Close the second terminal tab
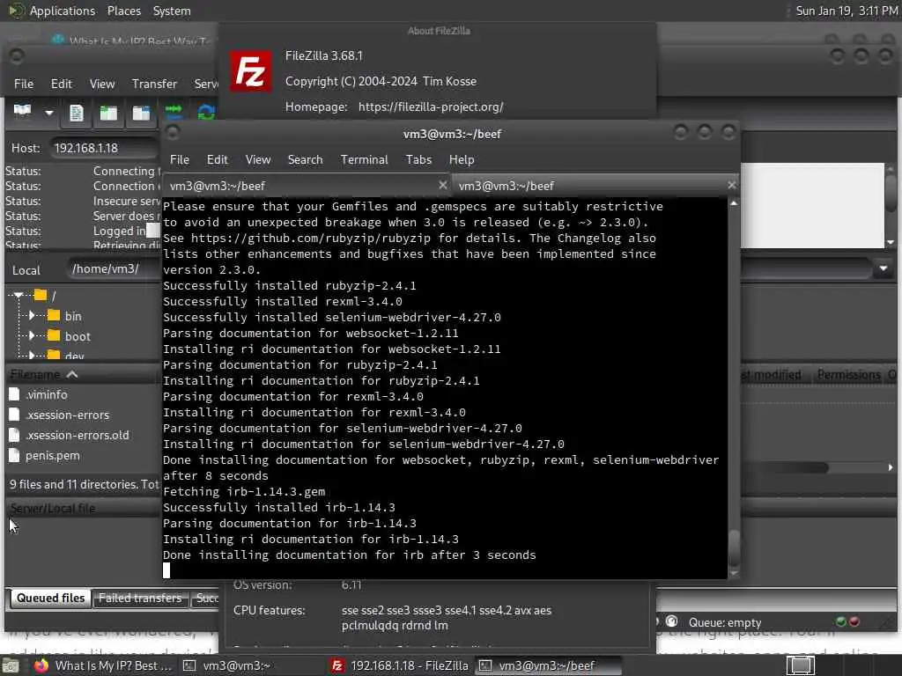Image resolution: width=902 pixels, height=676 pixels. [731, 185]
